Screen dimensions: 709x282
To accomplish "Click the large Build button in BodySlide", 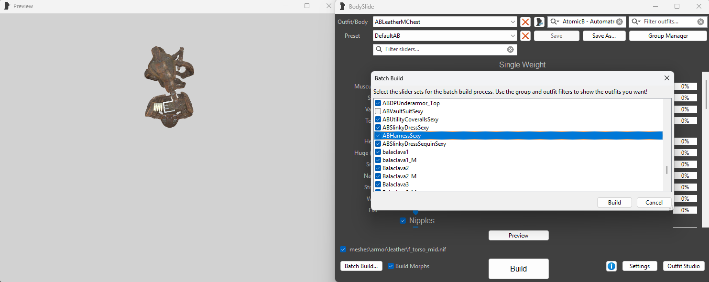I will [x=518, y=269].
